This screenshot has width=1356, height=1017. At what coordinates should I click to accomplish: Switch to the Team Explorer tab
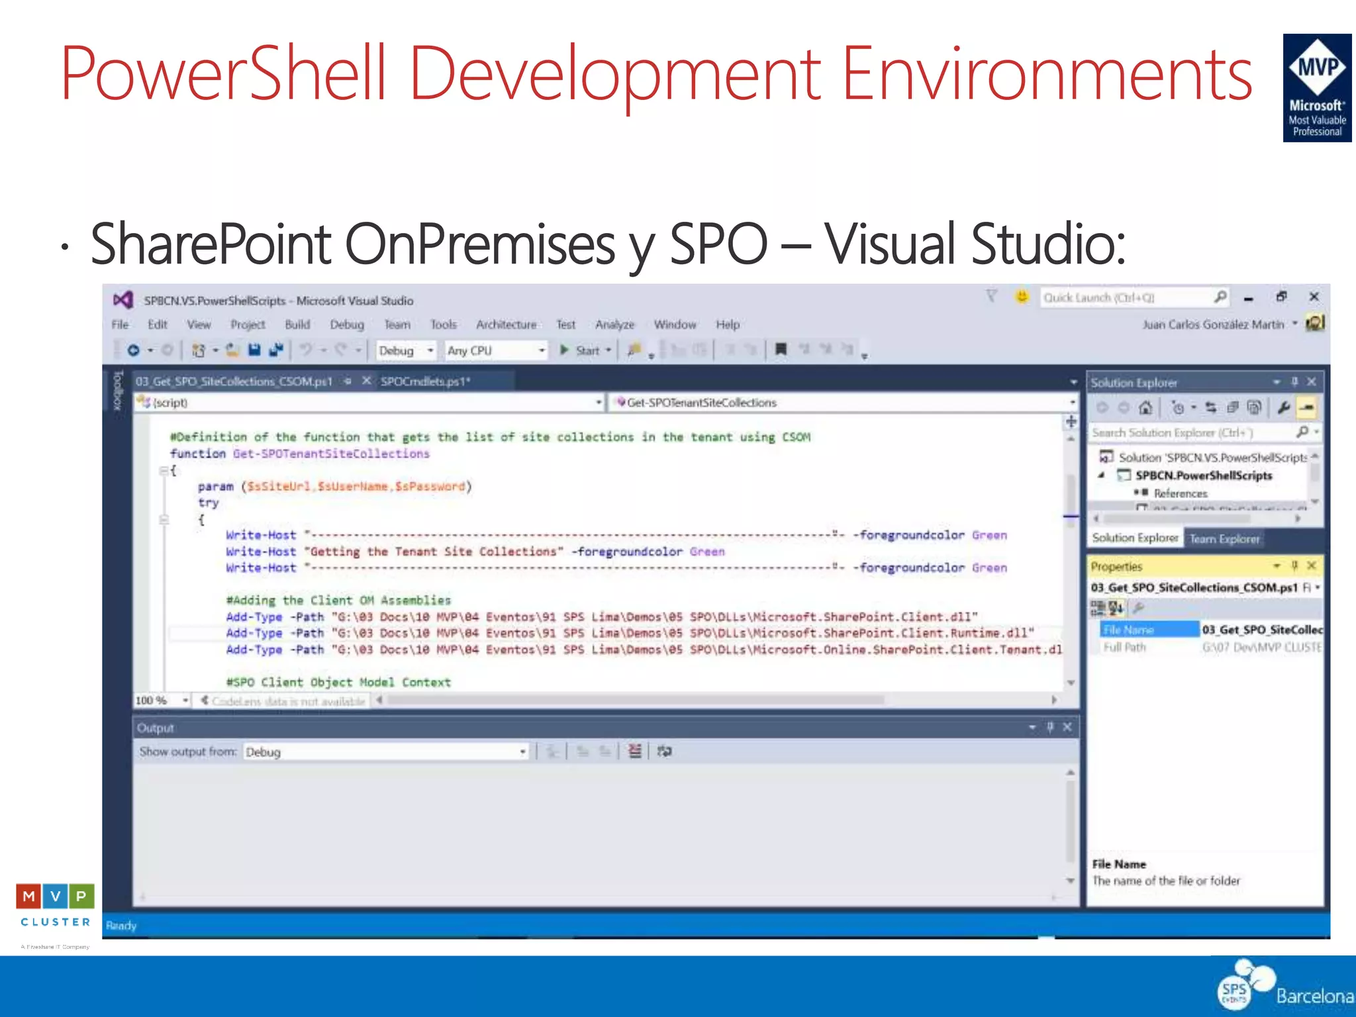pyautogui.click(x=1224, y=539)
